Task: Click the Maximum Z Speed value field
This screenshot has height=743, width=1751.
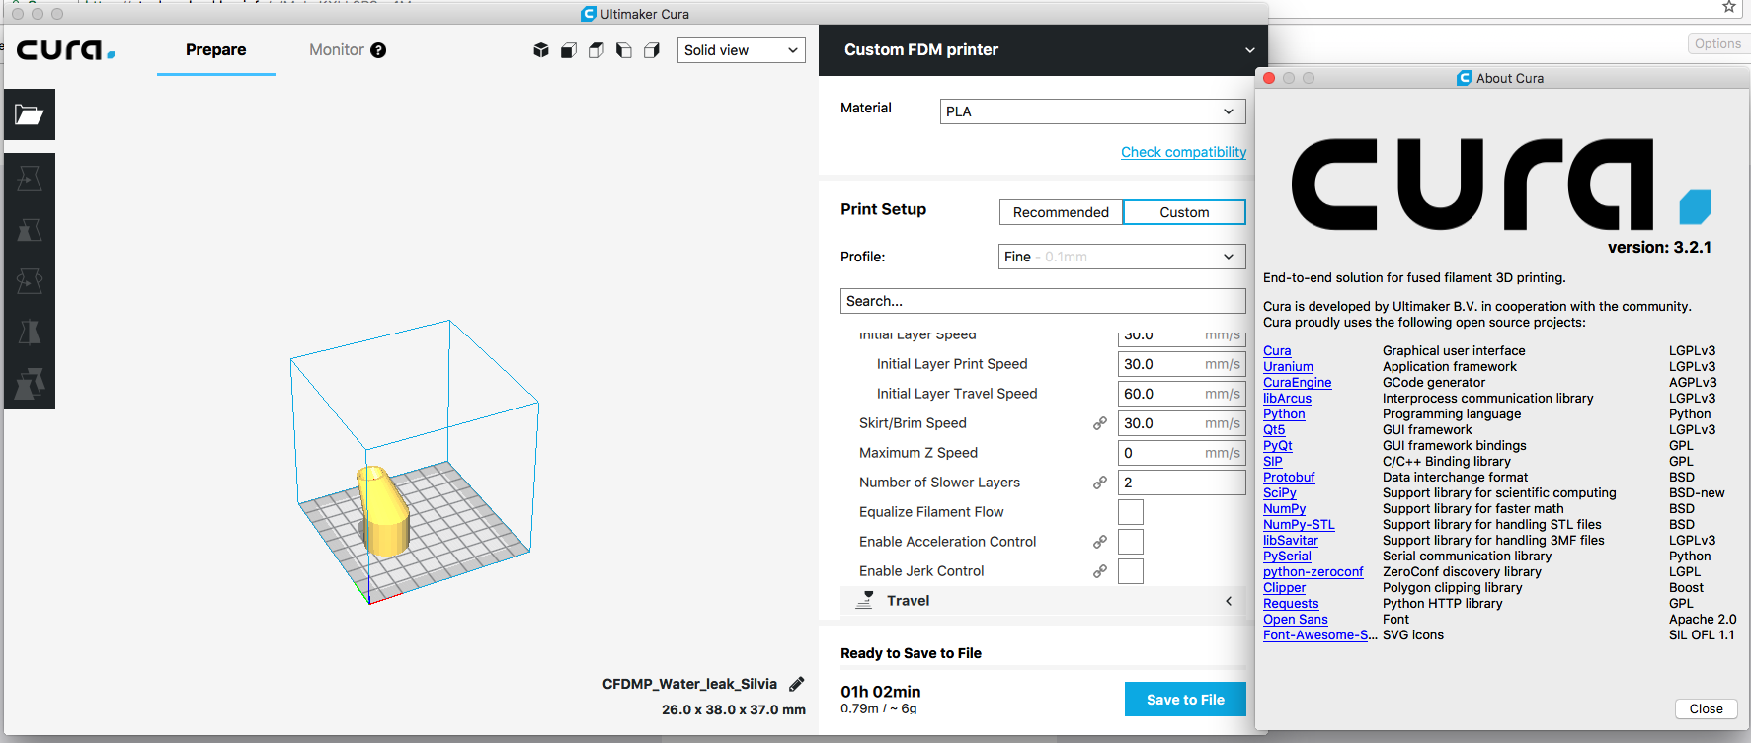Action: (x=1181, y=453)
